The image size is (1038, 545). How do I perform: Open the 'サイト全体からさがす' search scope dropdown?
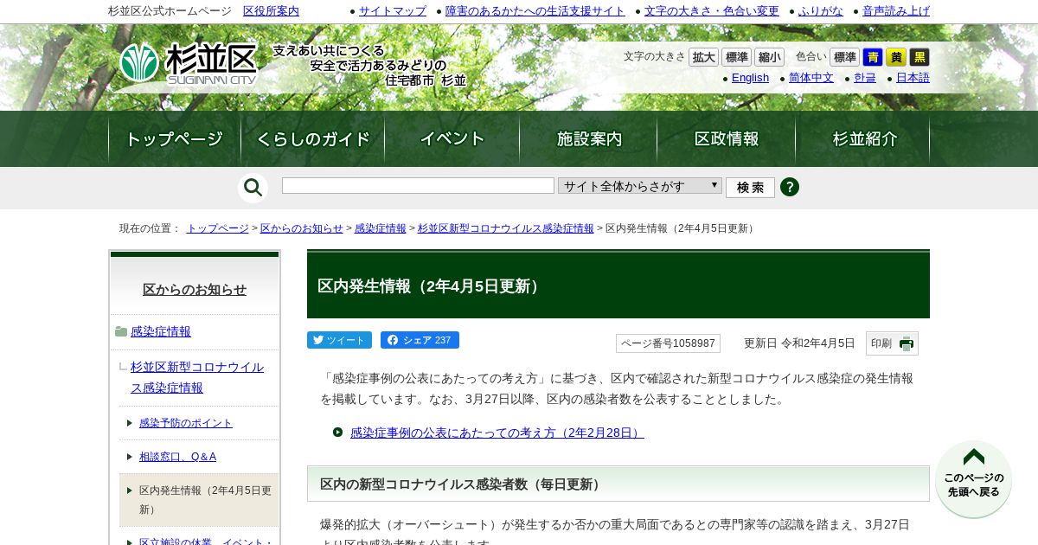(x=640, y=185)
